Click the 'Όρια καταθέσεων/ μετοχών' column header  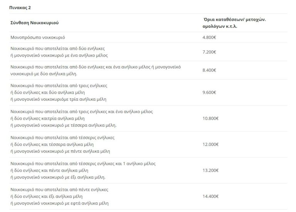234,19
